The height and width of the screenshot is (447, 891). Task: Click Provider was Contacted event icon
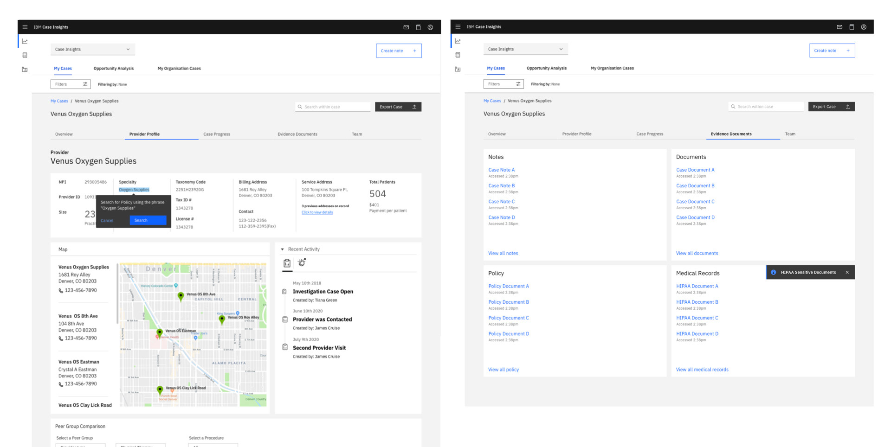pyautogui.click(x=285, y=319)
